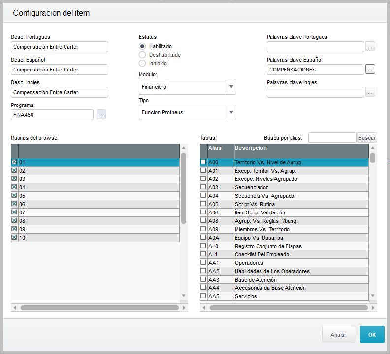
Task: Toggle checkbox of routine 05
Action: pyautogui.click(x=14, y=196)
